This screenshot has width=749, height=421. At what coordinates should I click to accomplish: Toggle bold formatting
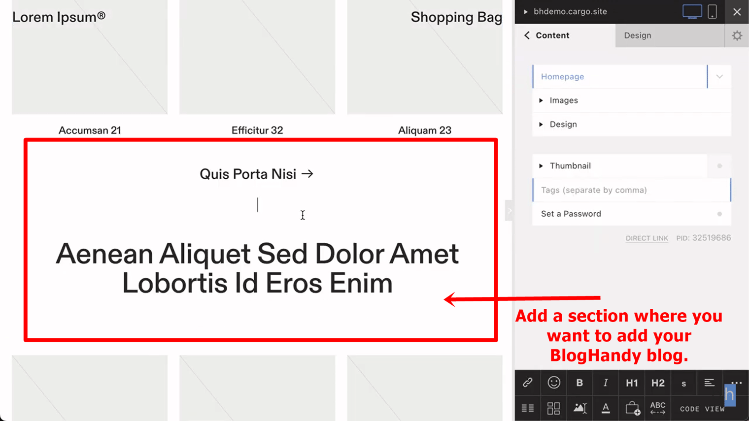click(x=579, y=383)
